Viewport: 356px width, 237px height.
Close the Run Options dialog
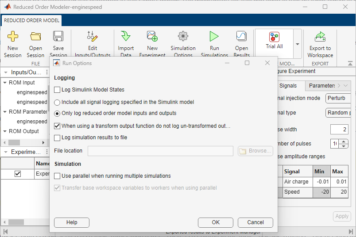[267, 63]
